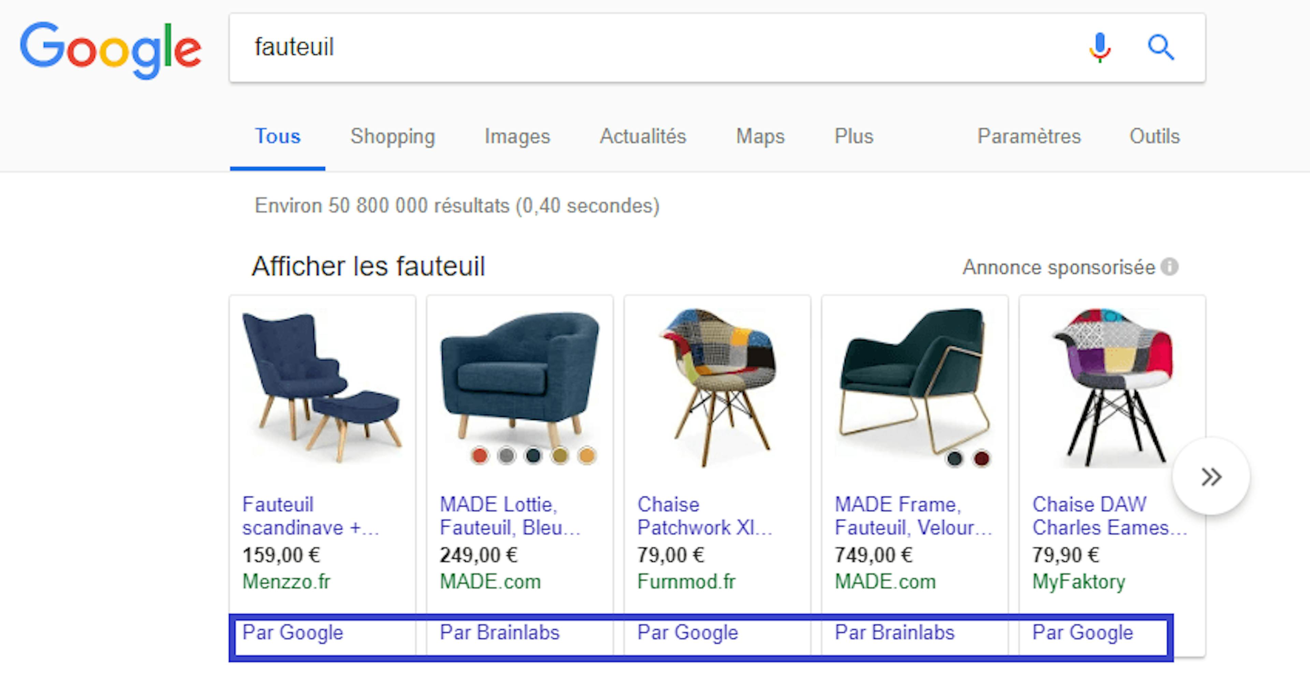Choose the grey swatch on MADE Lottie

point(506,456)
